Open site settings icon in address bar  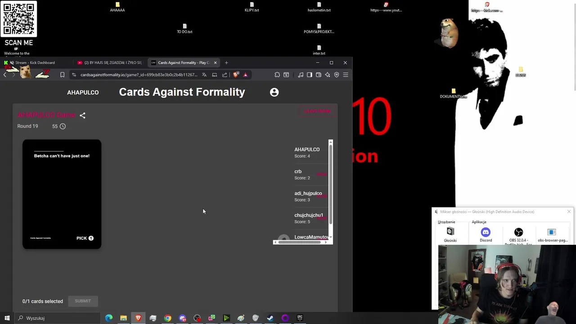pos(74,75)
